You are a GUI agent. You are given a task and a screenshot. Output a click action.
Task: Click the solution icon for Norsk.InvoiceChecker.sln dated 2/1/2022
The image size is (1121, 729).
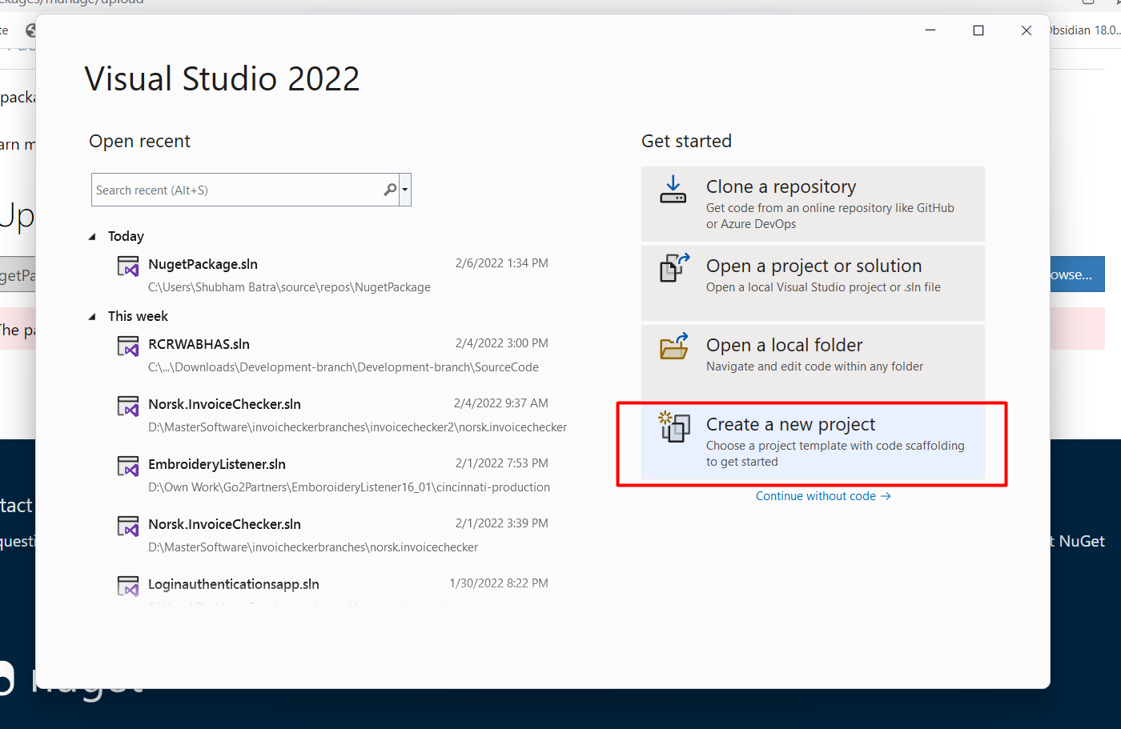point(128,527)
